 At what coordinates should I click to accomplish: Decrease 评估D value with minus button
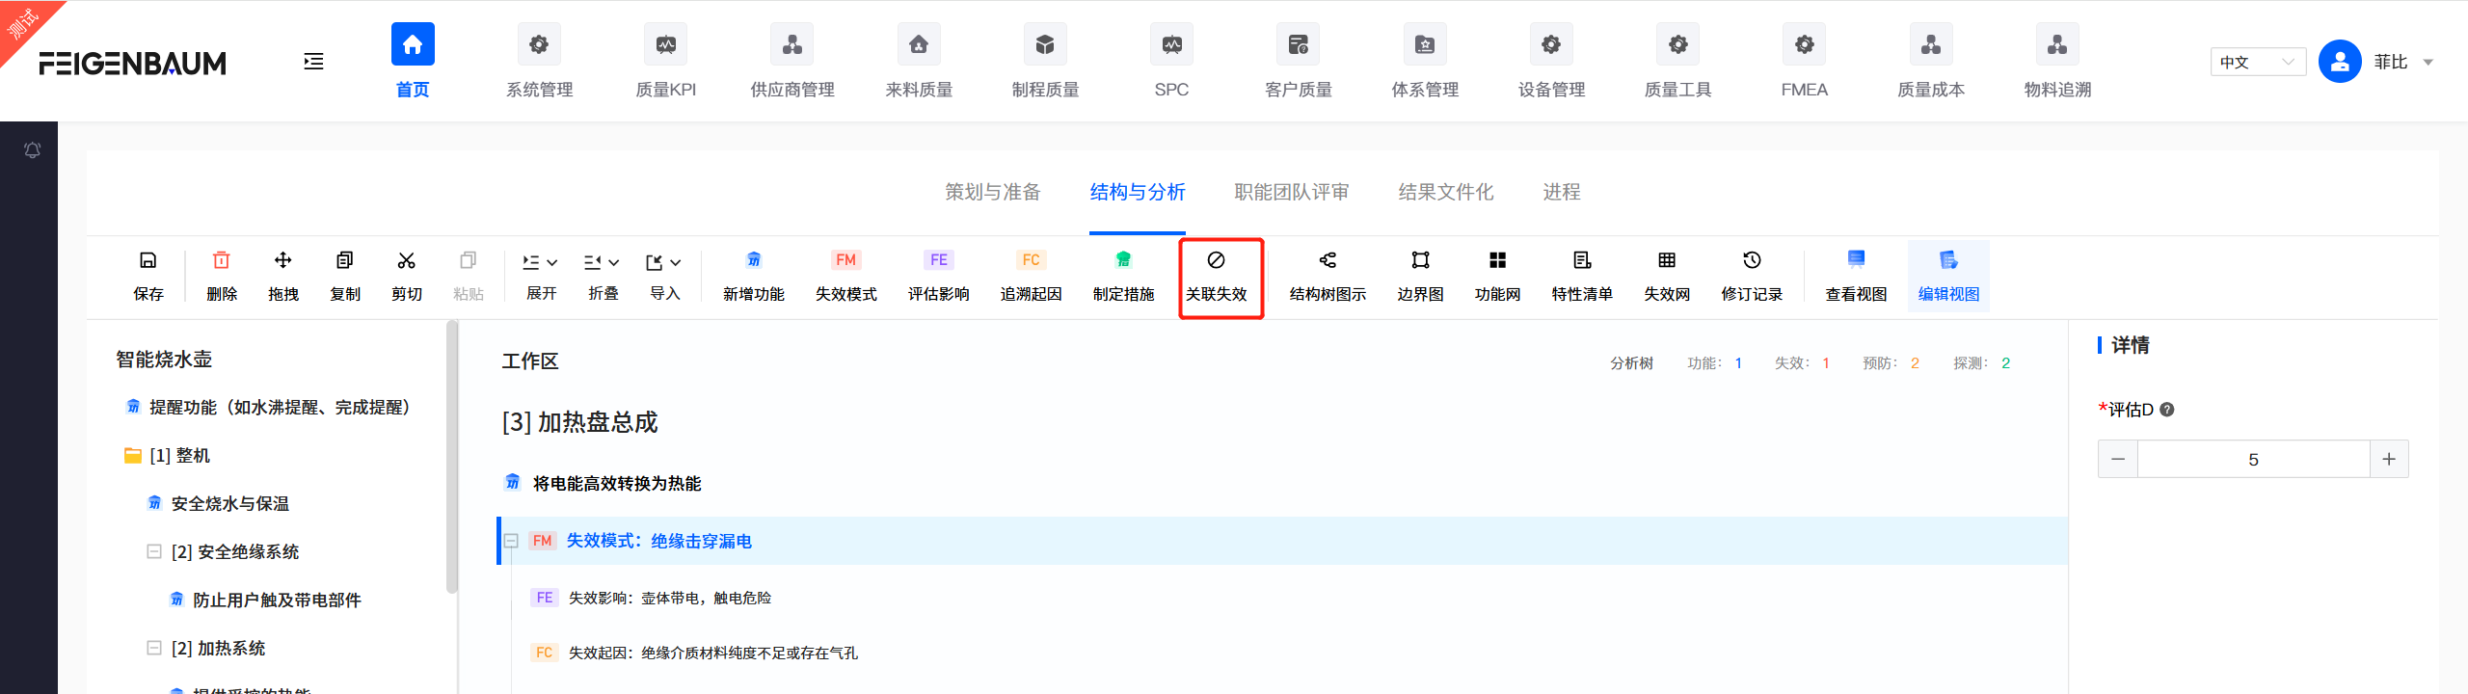2118,459
